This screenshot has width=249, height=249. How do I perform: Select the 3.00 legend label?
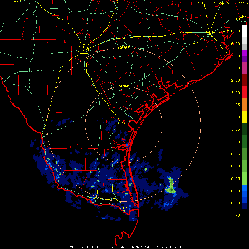[235, 68]
